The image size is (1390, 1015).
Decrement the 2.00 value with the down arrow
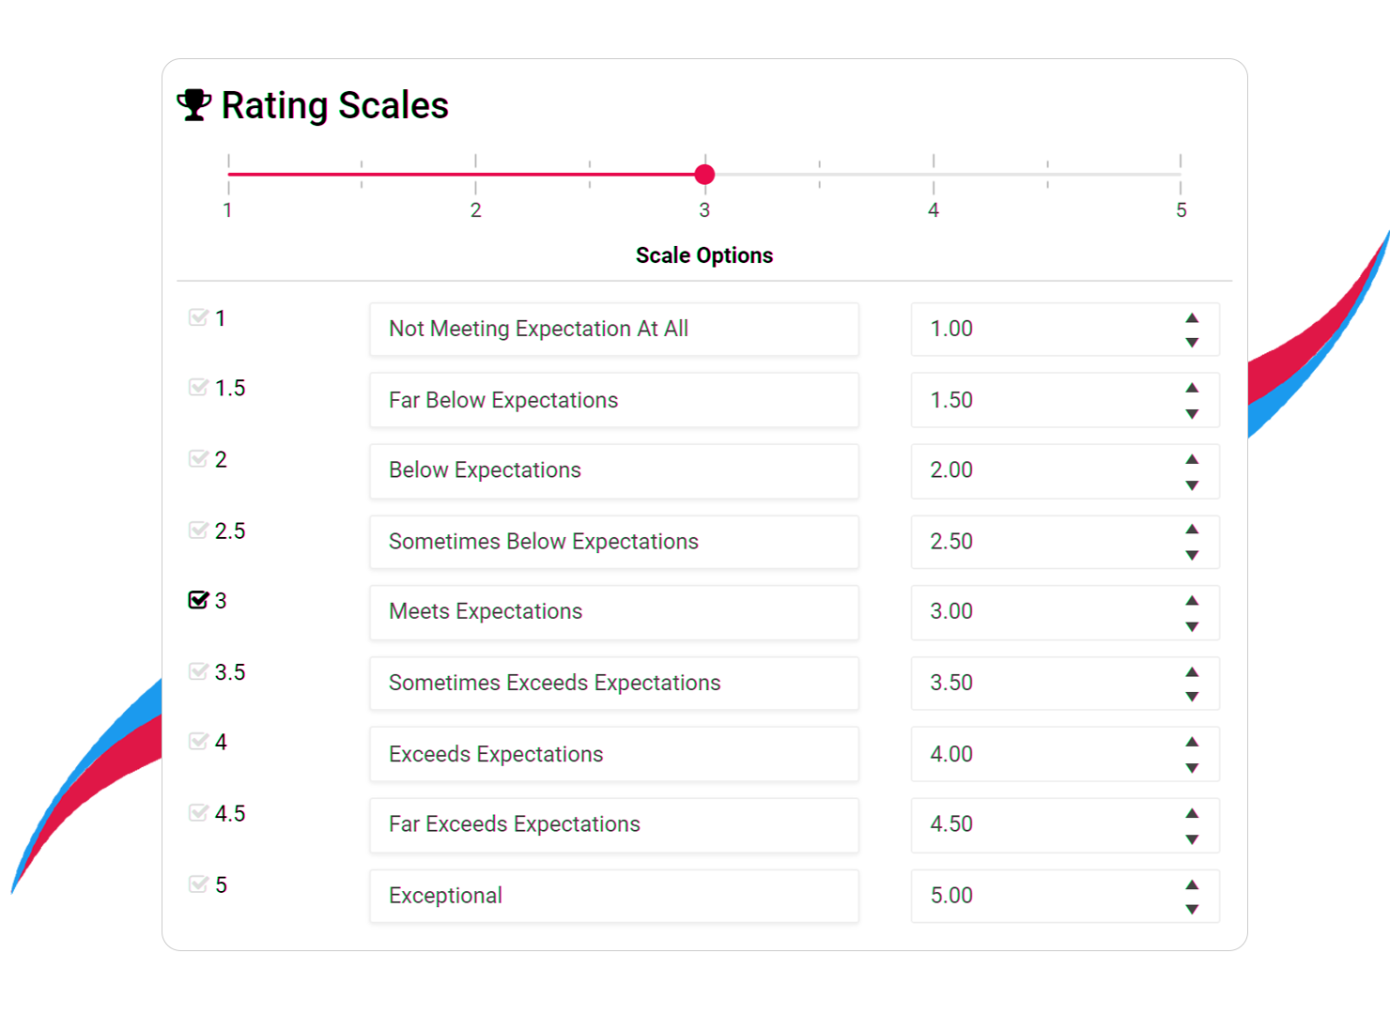[1192, 484]
